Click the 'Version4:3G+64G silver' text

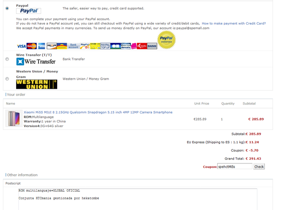44,126
